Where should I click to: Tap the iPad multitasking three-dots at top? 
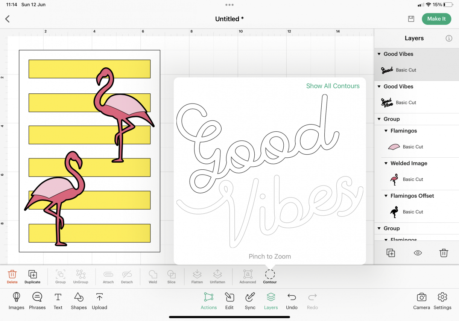(229, 5)
